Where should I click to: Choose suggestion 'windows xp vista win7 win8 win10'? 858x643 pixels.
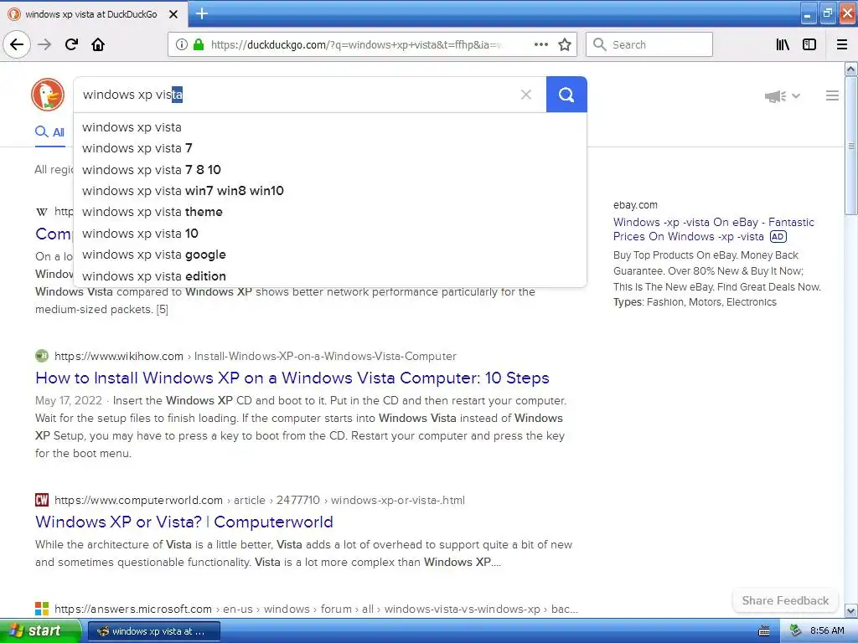[x=330, y=191]
